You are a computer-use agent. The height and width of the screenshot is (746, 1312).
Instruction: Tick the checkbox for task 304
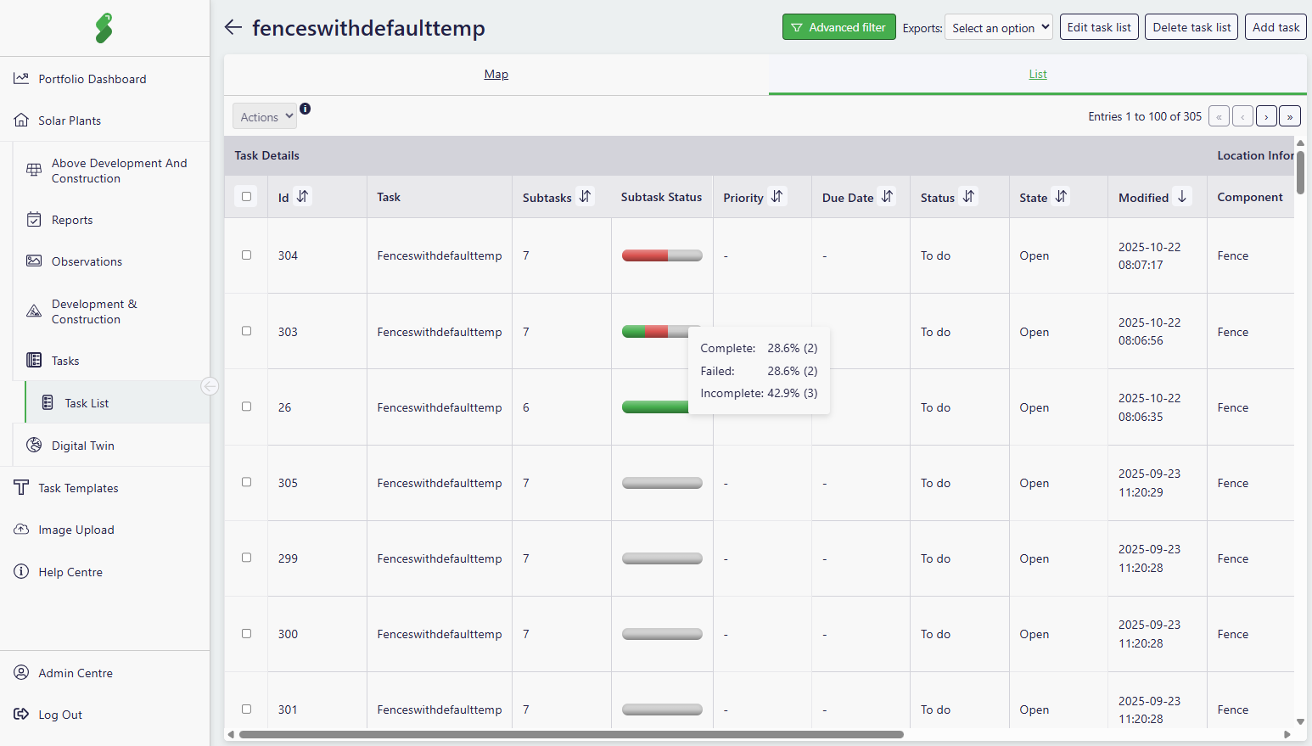tap(247, 255)
